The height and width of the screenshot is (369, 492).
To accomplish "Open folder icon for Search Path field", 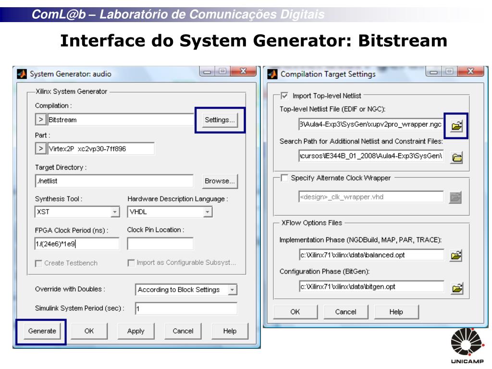I will pyautogui.click(x=457, y=157).
